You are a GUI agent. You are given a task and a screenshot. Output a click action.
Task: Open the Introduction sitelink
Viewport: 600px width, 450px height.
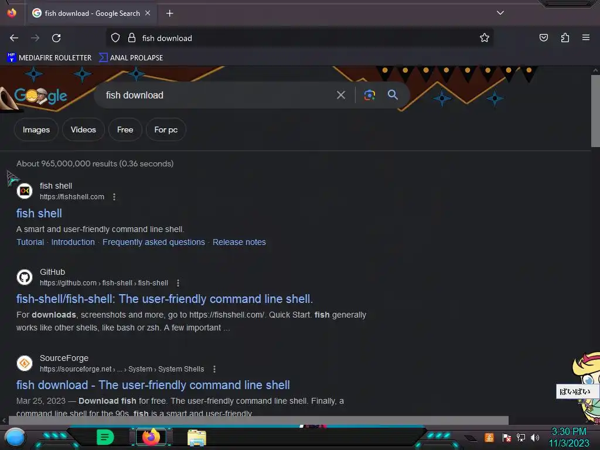point(73,242)
